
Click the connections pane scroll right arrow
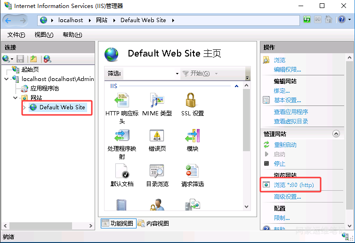[91, 226]
